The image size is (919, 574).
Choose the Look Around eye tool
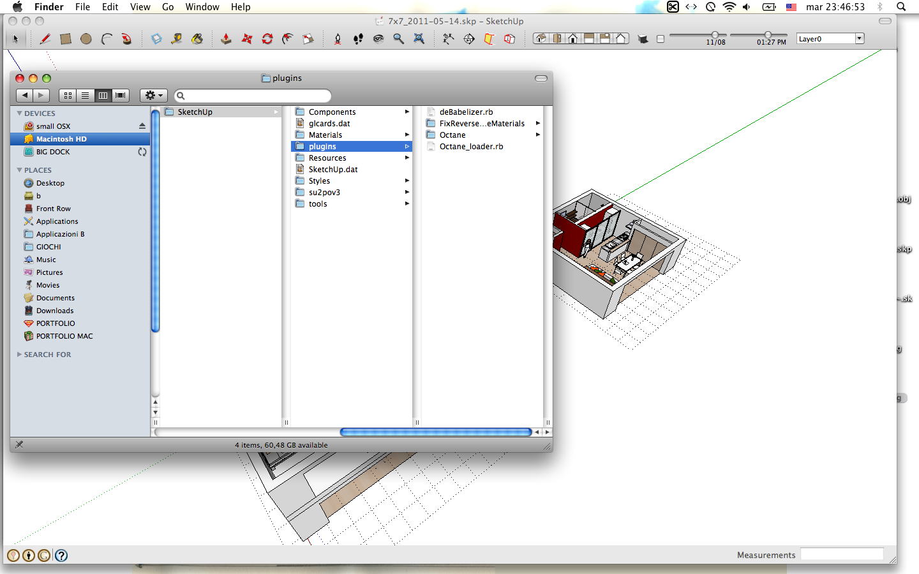click(x=378, y=39)
